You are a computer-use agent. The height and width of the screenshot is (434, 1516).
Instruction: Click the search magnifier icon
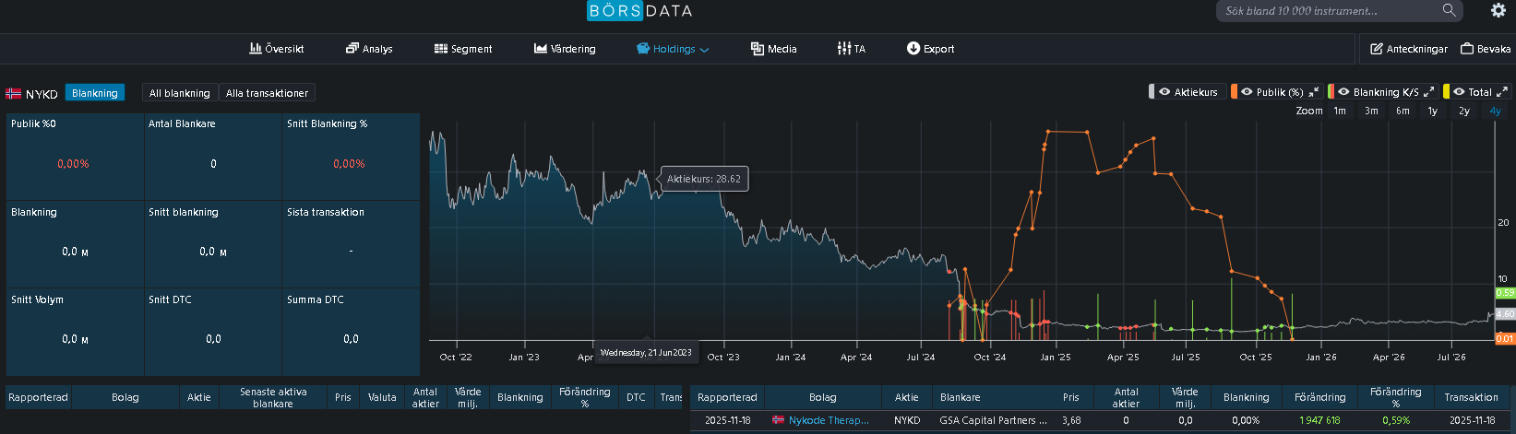coord(1450,10)
